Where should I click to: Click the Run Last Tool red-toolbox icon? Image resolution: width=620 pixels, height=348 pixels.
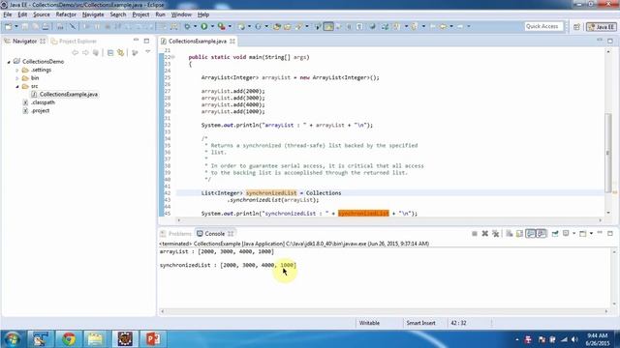click(x=222, y=26)
